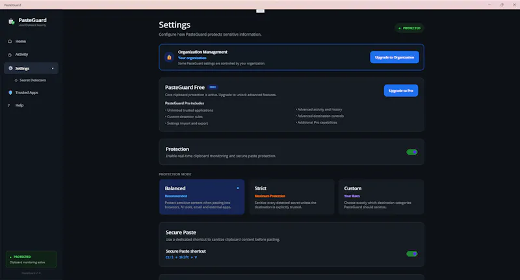Click 'Additional Pro capabilities' text

tap(317, 123)
